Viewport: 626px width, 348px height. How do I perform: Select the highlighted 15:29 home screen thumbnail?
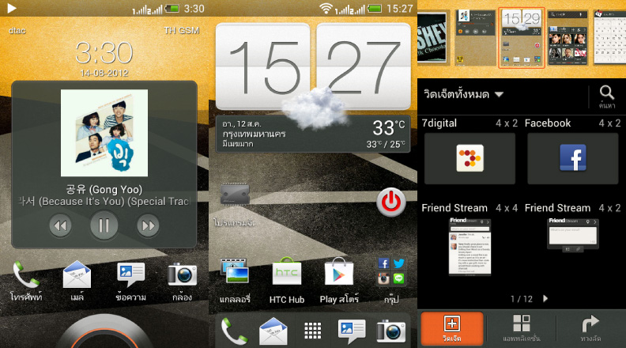point(522,37)
